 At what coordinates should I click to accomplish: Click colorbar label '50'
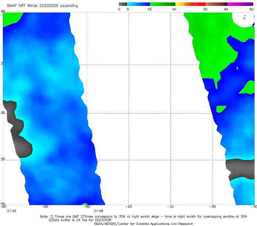[205, 9]
